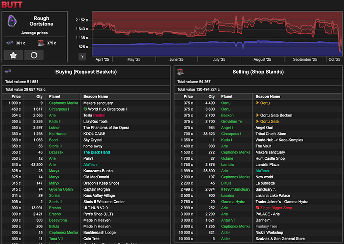
Task: Select Fantasy Tree beacon name
Action: [266, 226]
